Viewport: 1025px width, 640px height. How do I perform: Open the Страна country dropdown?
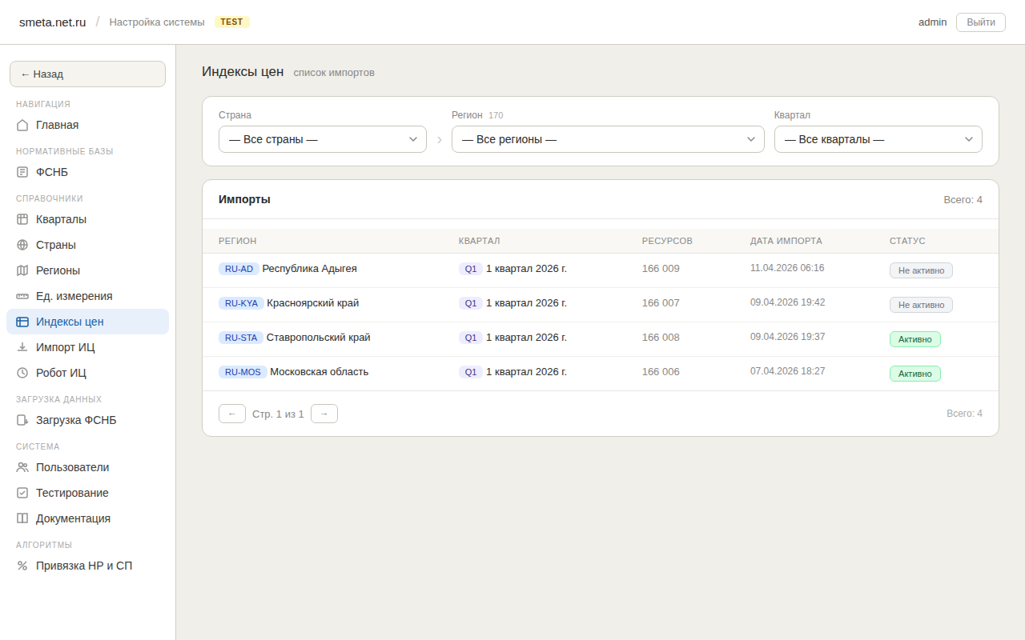click(x=322, y=139)
